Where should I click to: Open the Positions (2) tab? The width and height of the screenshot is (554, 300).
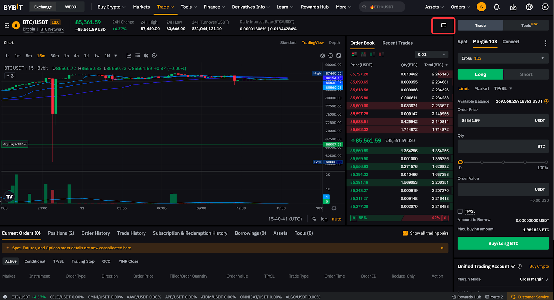(x=61, y=233)
